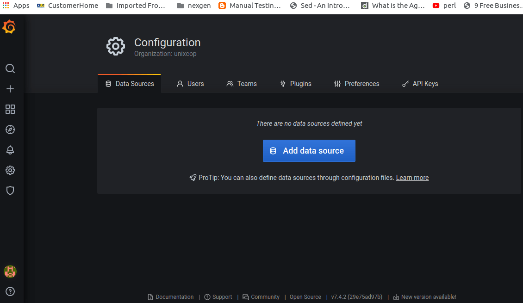
Task: Click the v7.4.2 version footer link
Action: point(356,297)
